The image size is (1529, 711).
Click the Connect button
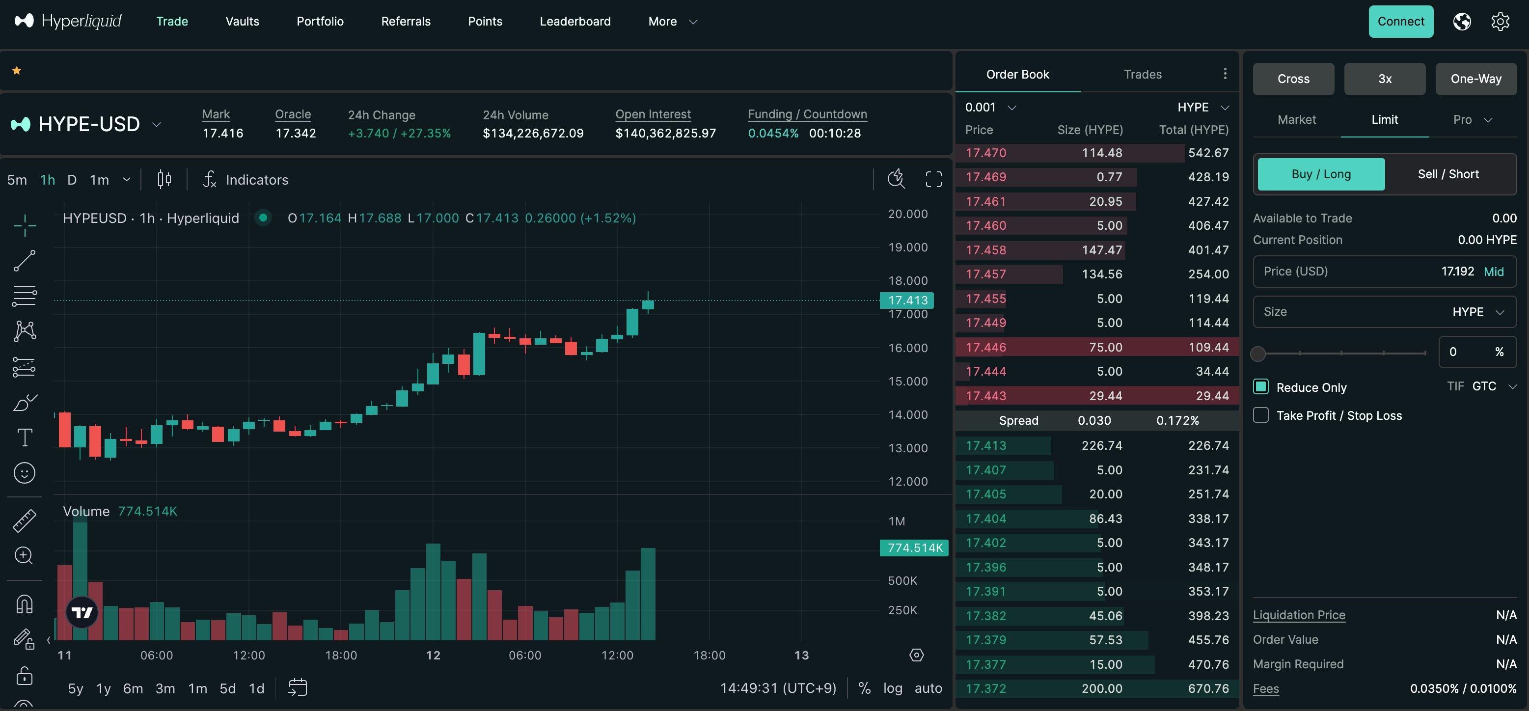(1400, 22)
